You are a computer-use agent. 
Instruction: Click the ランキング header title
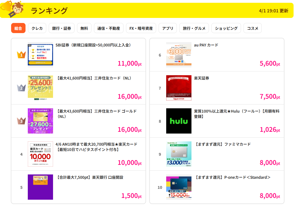[49, 11]
